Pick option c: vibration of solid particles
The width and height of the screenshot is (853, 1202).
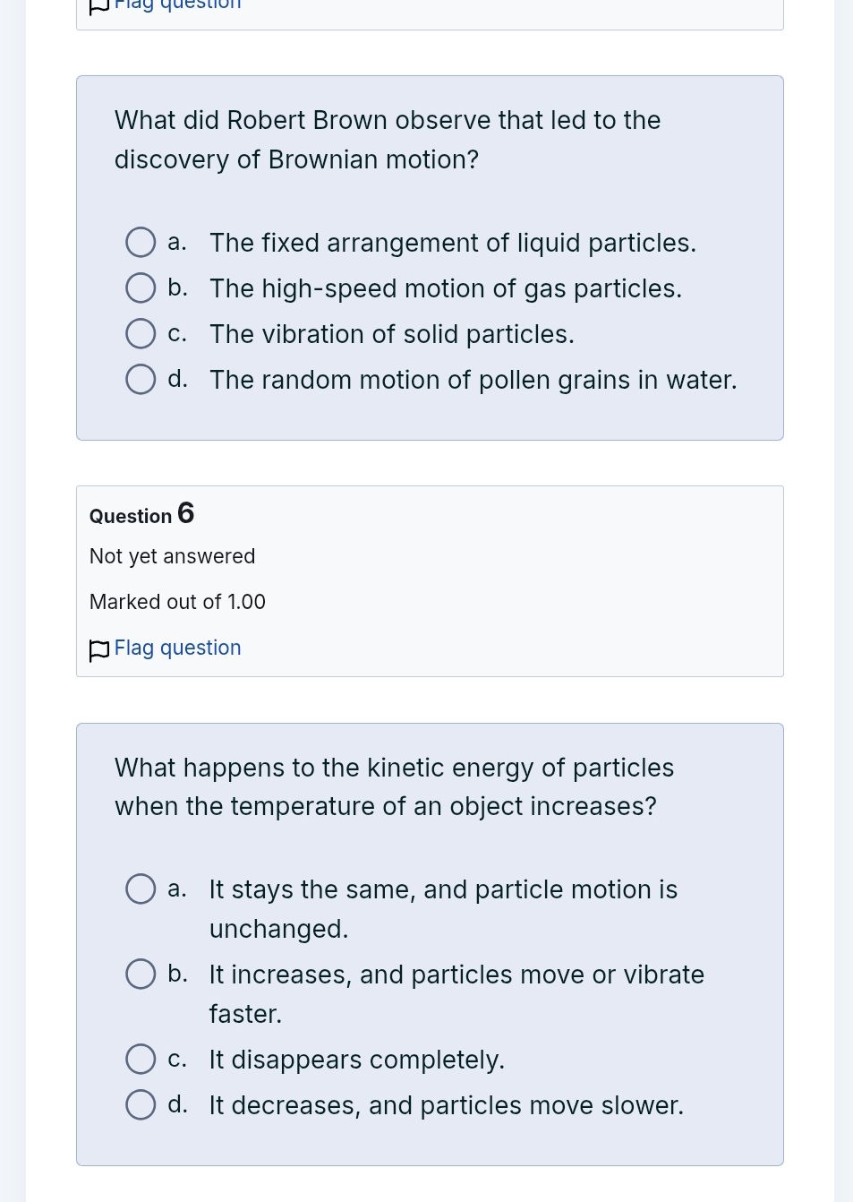141,333
